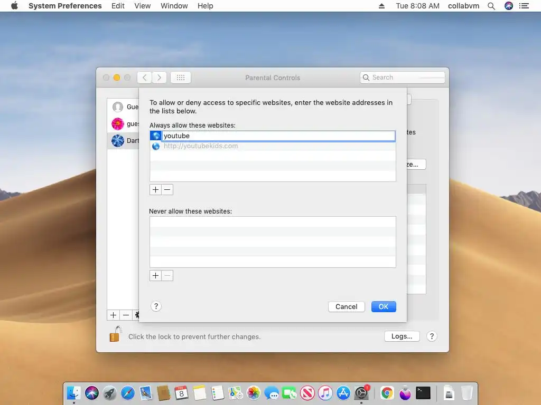Screen dimensions: 541x405
Task: Show all preferences grid button
Action: (181, 78)
